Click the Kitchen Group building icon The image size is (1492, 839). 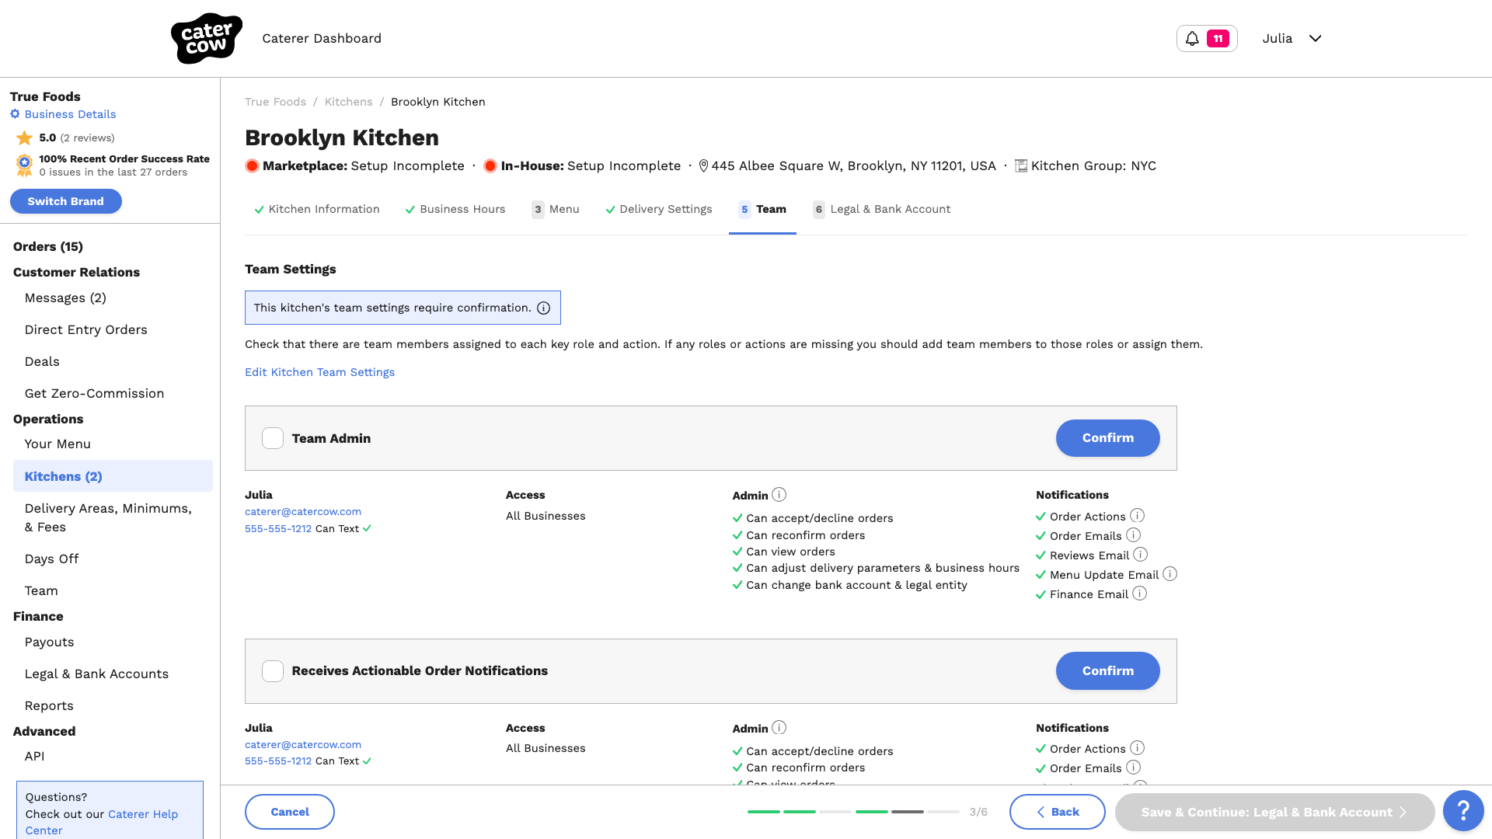pos(1021,165)
